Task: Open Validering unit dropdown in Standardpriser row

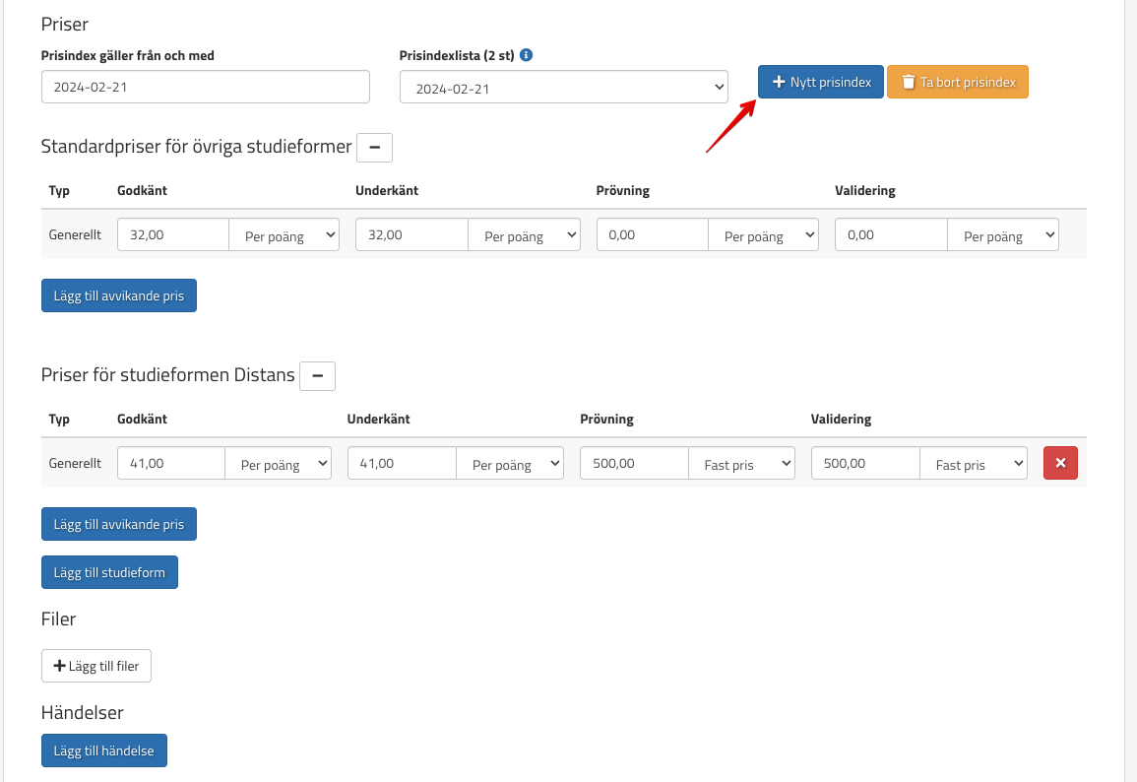Action: pyautogui.click(x=1002, y=235)
